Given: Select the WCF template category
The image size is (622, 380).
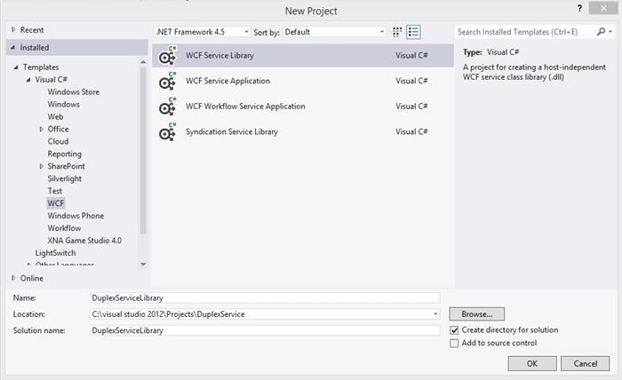Looking at the screenshot, I should (x=55, y=203).
